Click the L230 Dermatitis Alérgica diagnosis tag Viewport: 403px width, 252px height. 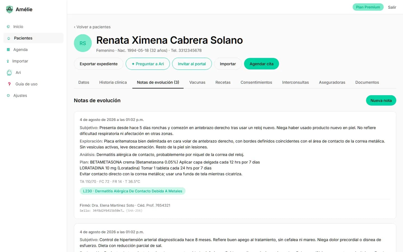pyautogui.click(x=133, y=191)
